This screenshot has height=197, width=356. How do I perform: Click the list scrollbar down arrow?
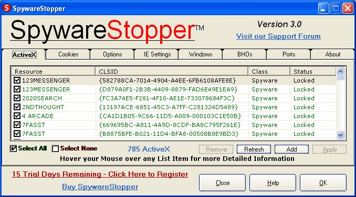click(340, 135)
